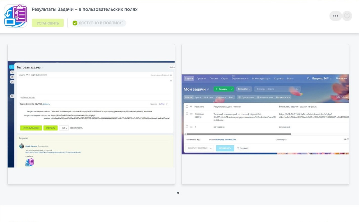Open the three-dots more options button
The height and width of the screenshot is (222, 359).
(335, 16)
